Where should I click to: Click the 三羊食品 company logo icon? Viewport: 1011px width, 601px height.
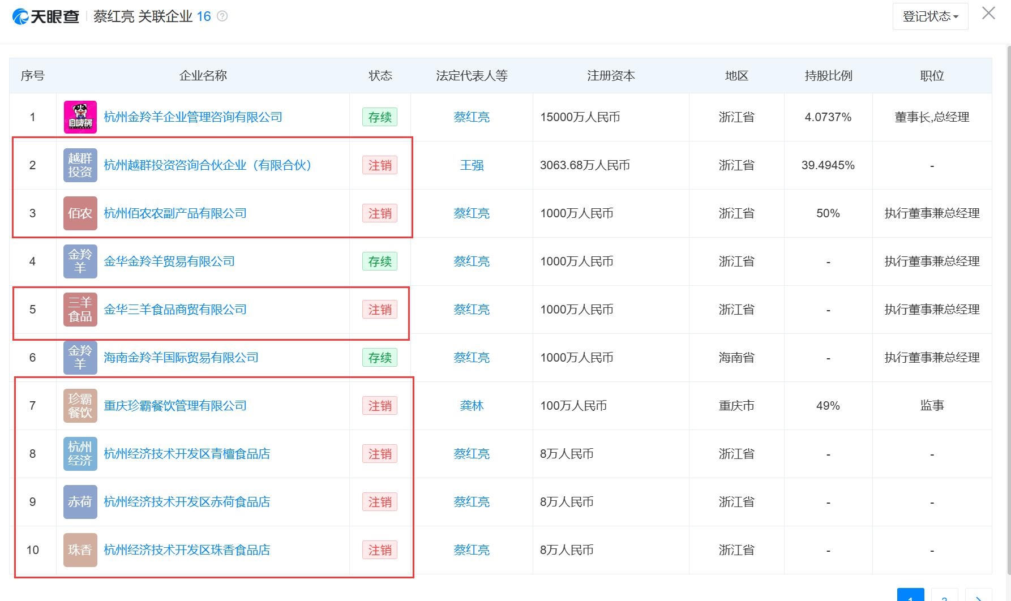[80, 310]
